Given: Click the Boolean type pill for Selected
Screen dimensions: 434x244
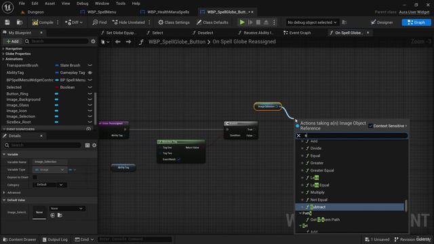Looking at the screenshot, I should (65, 87).
